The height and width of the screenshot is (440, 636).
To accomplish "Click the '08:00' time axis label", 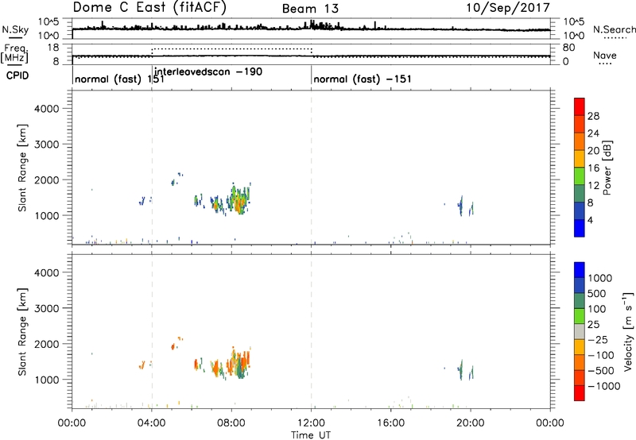I will (231, 423).
